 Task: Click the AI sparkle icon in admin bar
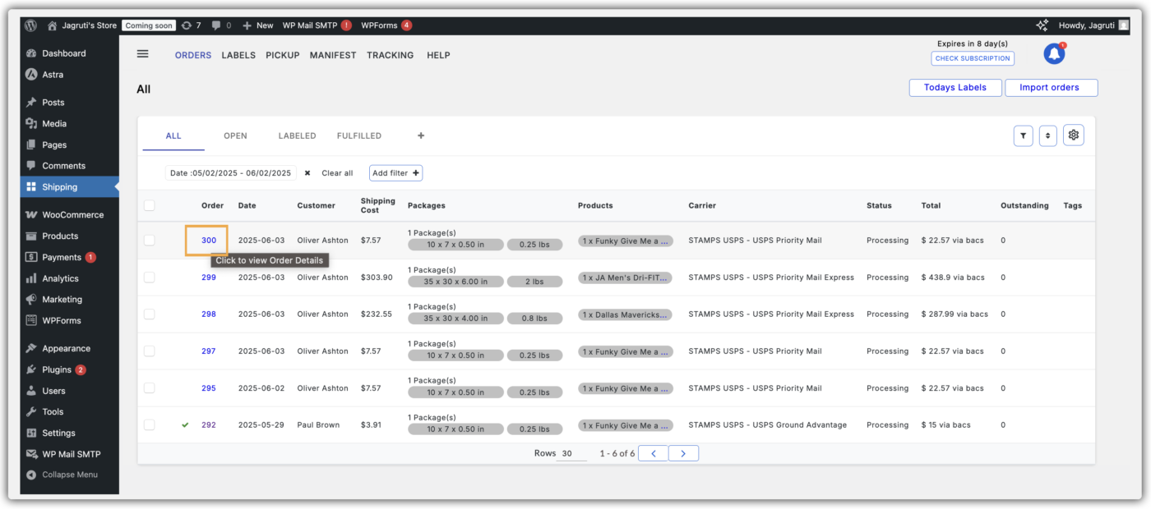coord(1042,25)
